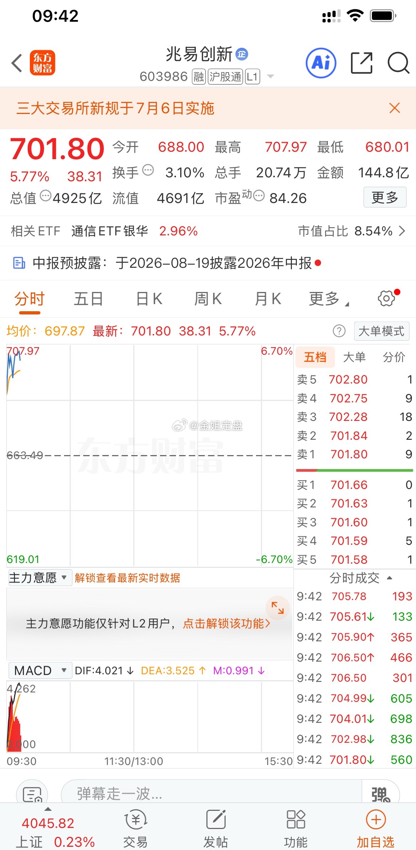Screen dimensions: 416x850
Task: Expand the index bar above 上证
Action: (48, 809)
